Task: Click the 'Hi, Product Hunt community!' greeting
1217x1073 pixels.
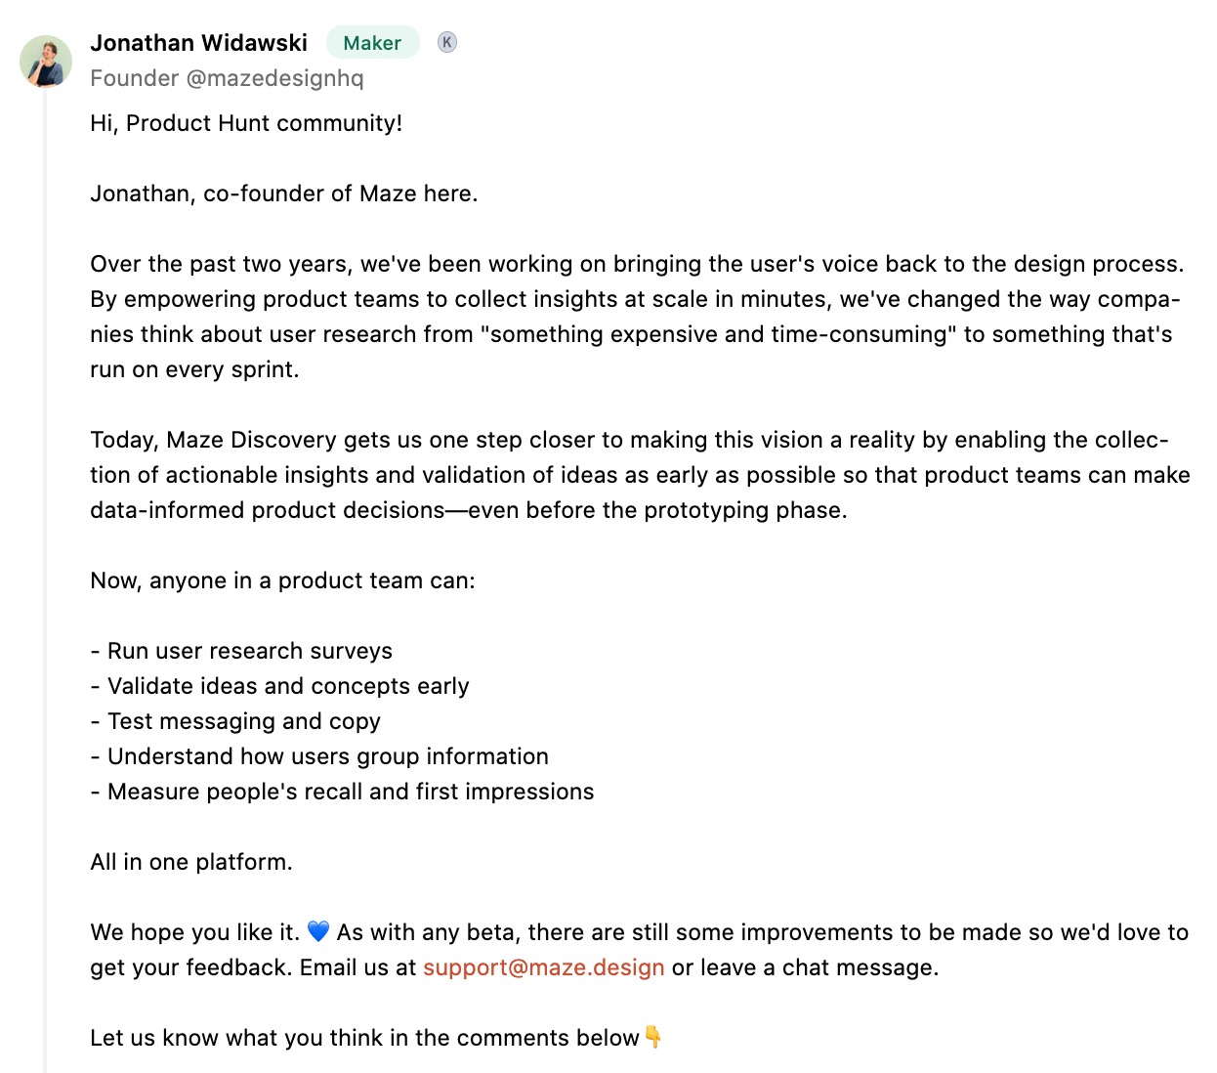Action: point(246,123)
